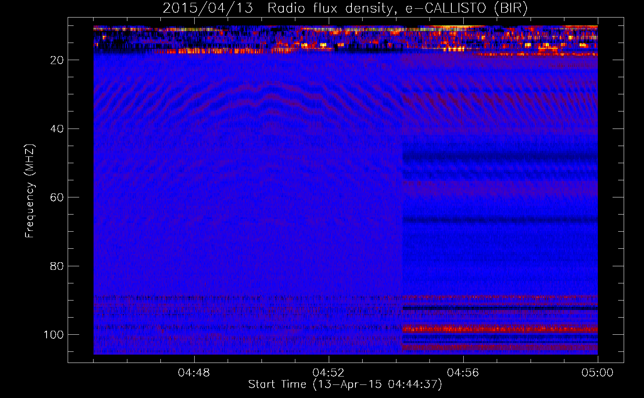644x398 pixels.
Task: Select the plot title text '2015/04/13 Radio flux density, e-CALLISTO (BIR)'
Action: click(x=345, y=8)
